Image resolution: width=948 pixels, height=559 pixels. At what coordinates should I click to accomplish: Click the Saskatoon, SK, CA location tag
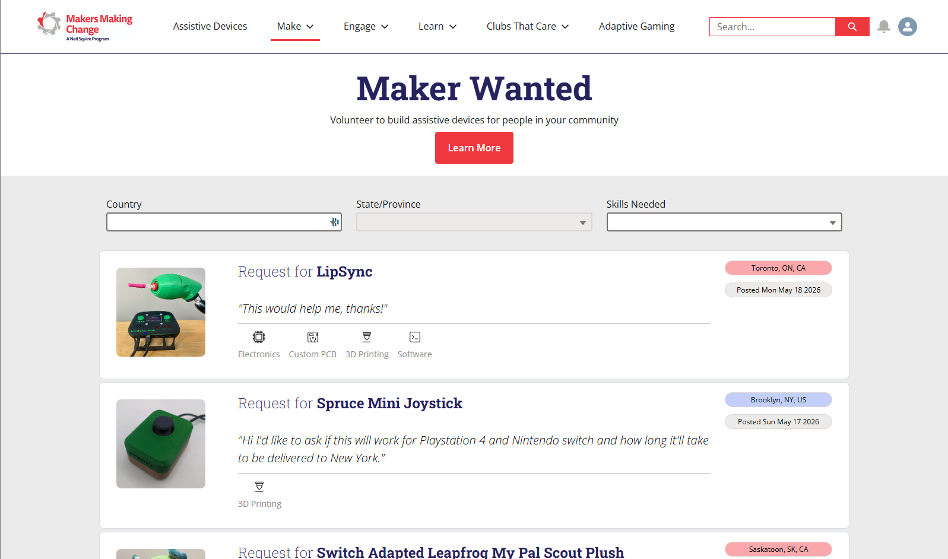click(x=778, y=550)
